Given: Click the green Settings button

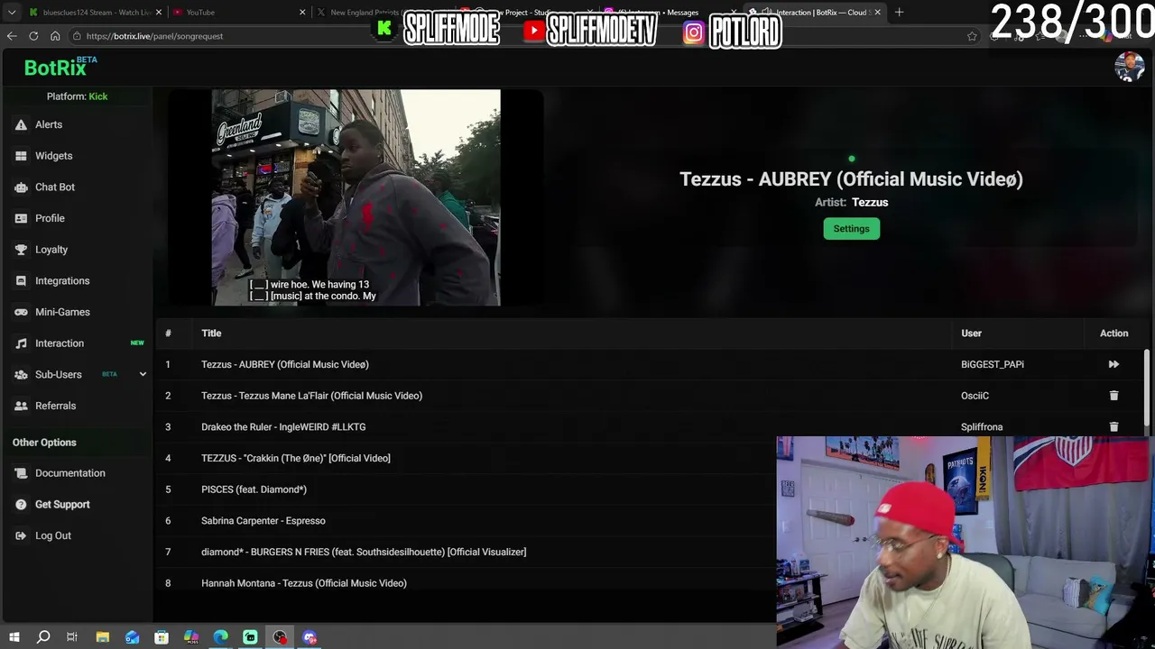Looking at the screenshot, I should (851, 229).
